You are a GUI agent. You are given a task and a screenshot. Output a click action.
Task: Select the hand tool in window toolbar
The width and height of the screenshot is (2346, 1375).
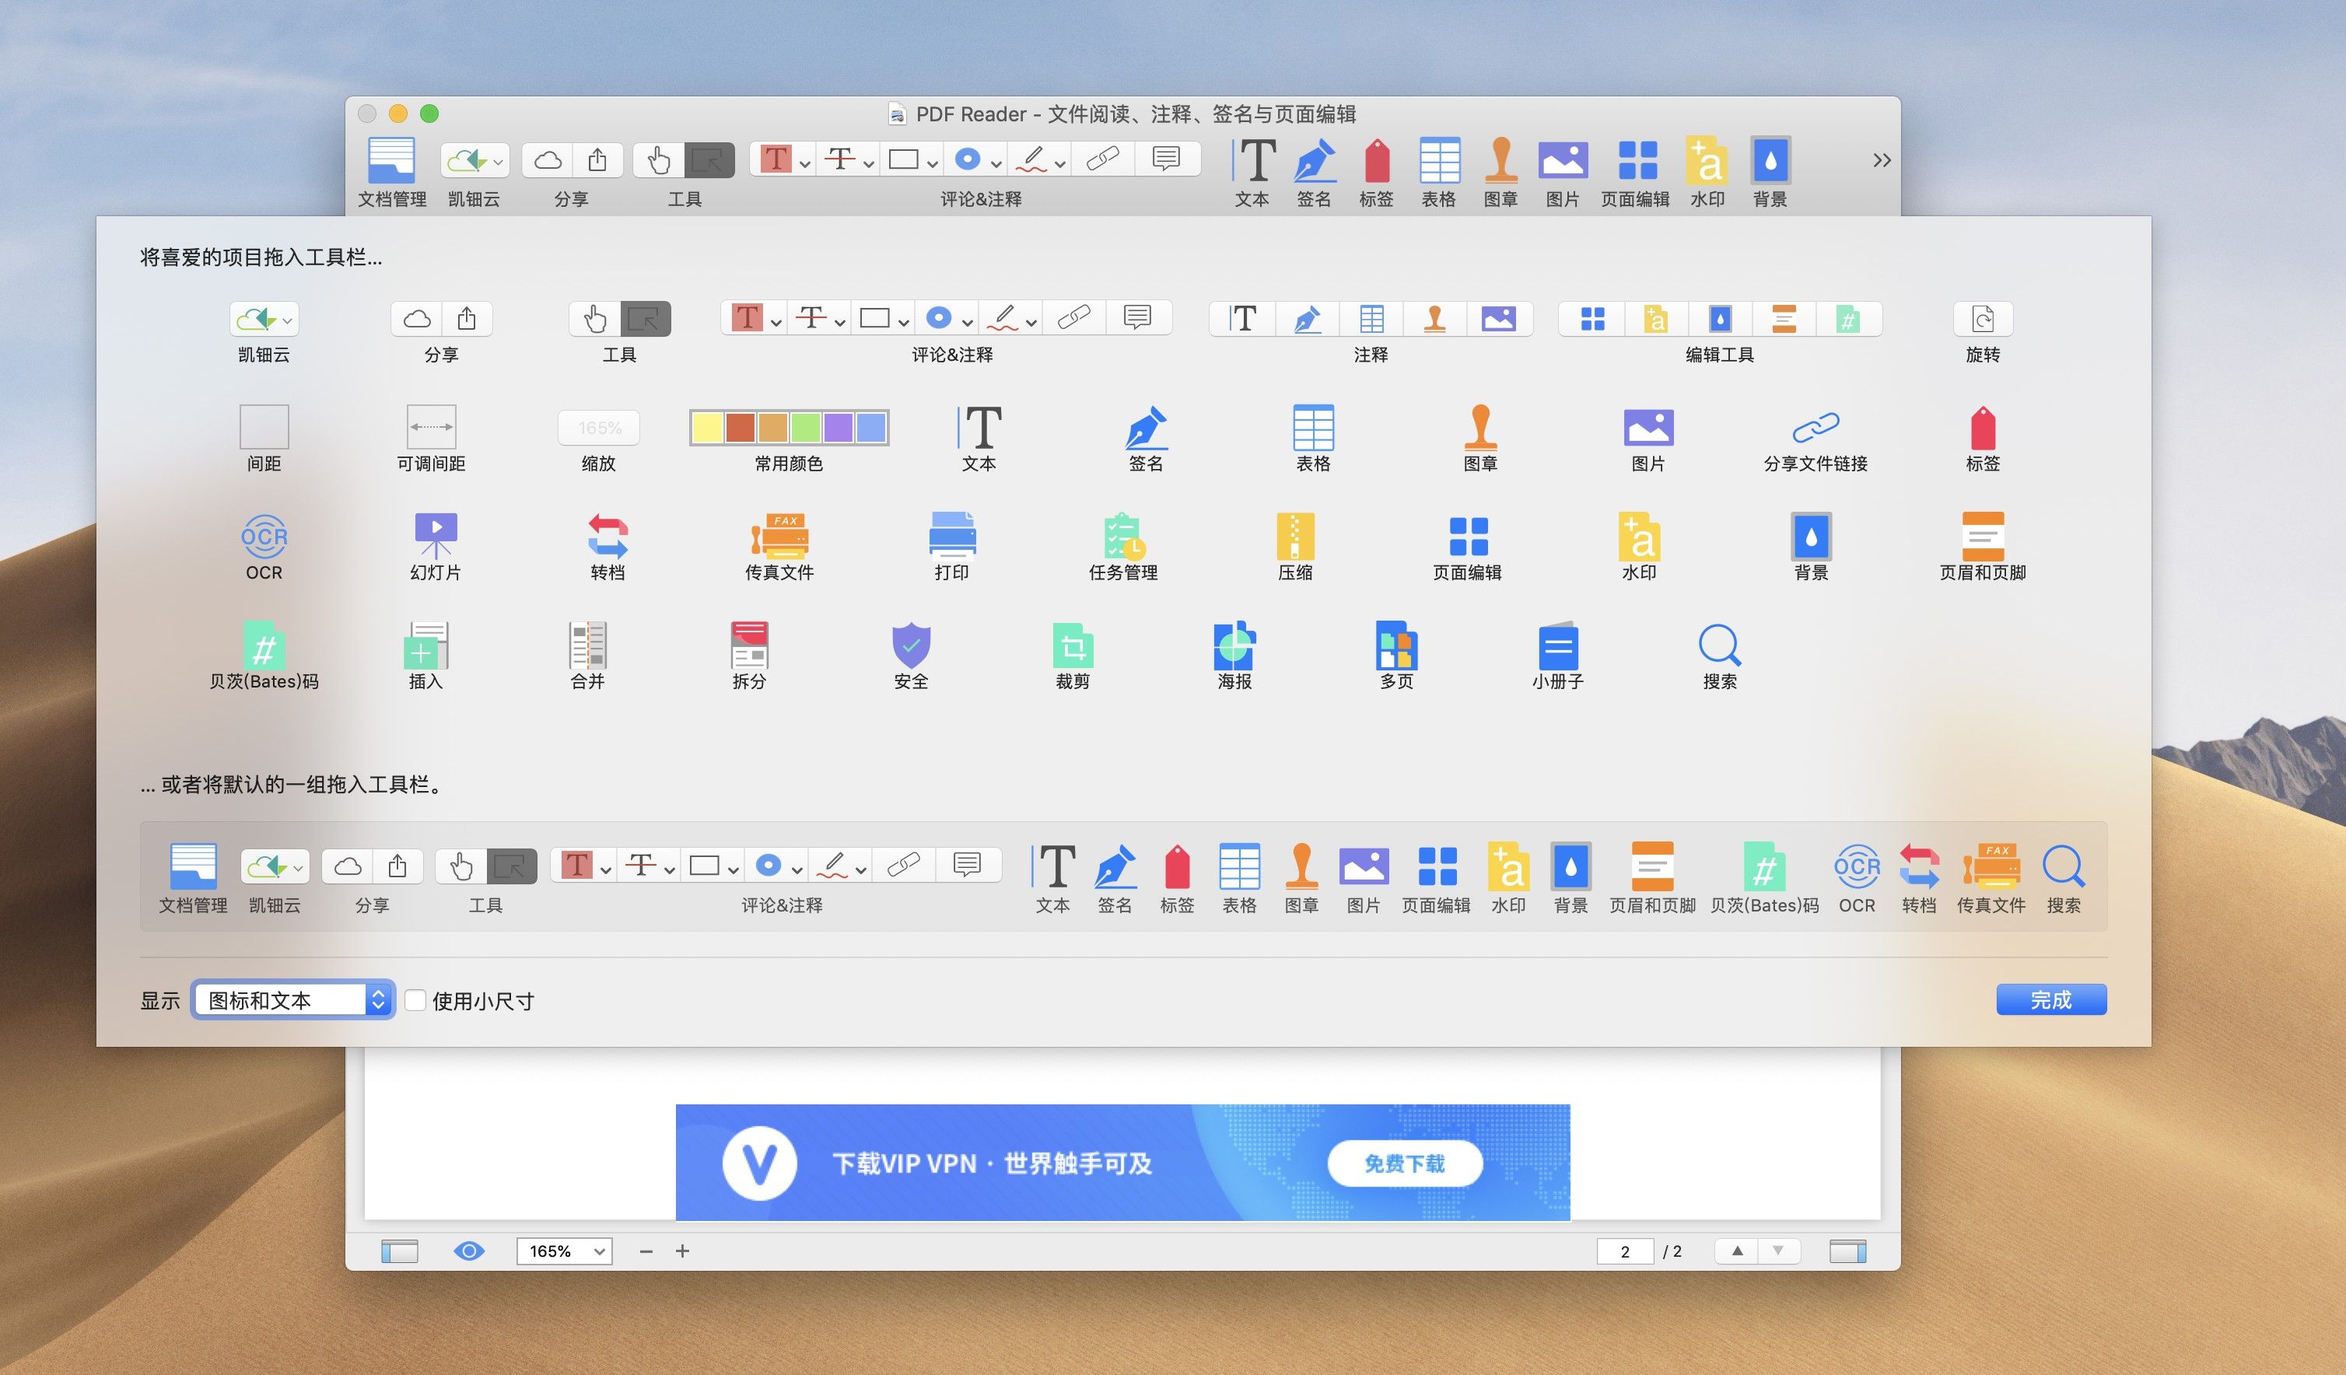coord(658,160)
